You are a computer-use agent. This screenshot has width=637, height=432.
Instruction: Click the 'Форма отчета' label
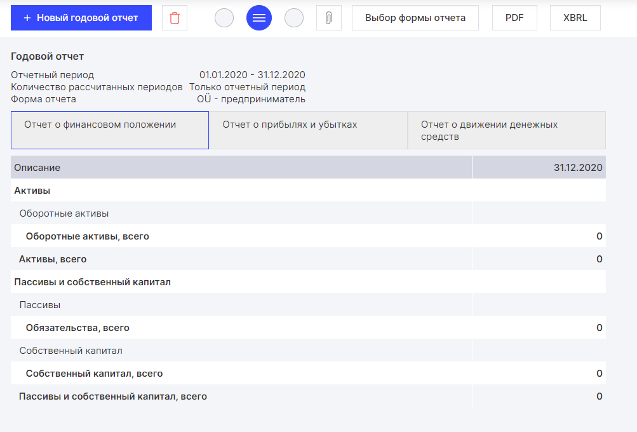(x=43, y=99)
